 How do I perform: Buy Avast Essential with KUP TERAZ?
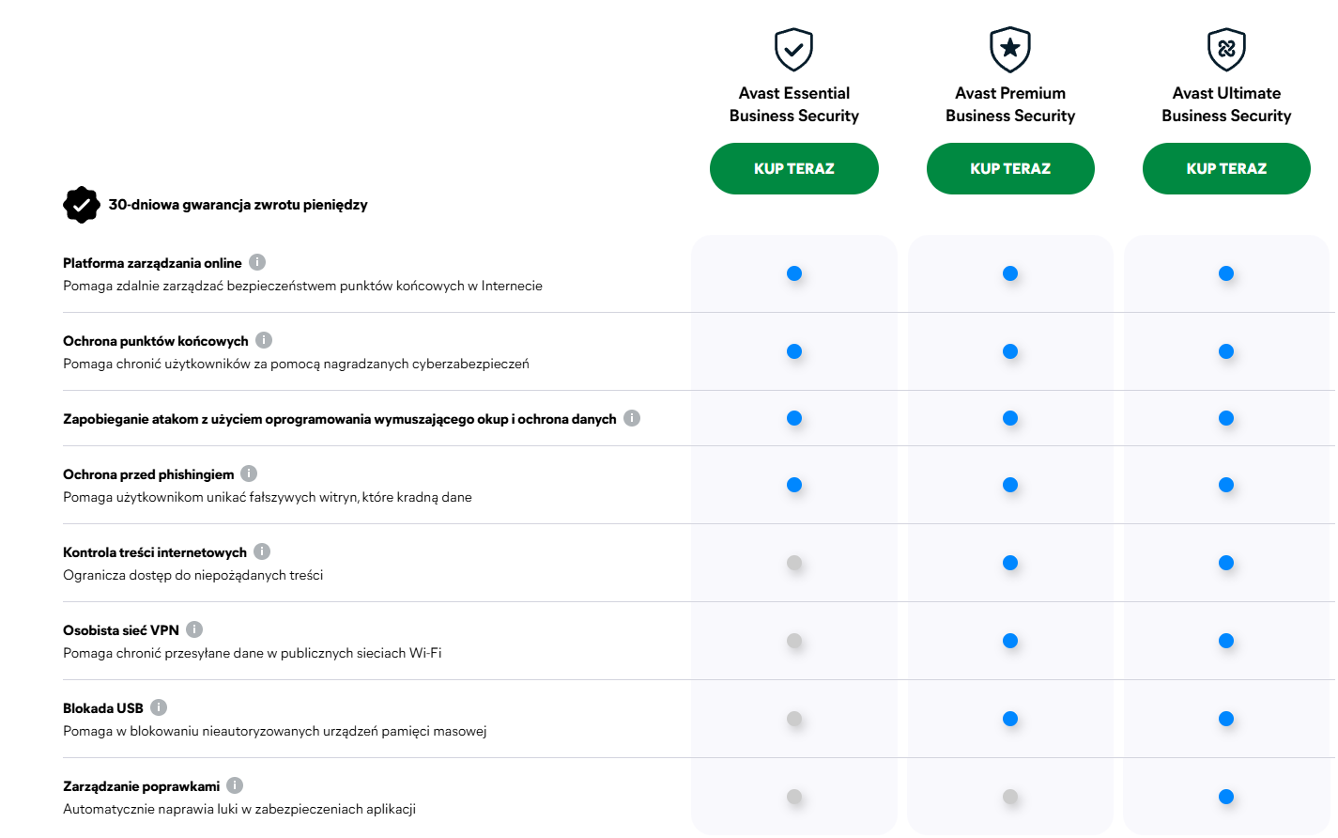[x=794, y=169]
